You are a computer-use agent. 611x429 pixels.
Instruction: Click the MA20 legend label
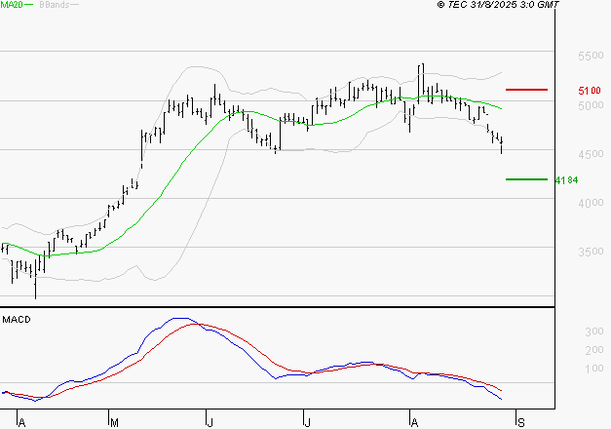14,6
